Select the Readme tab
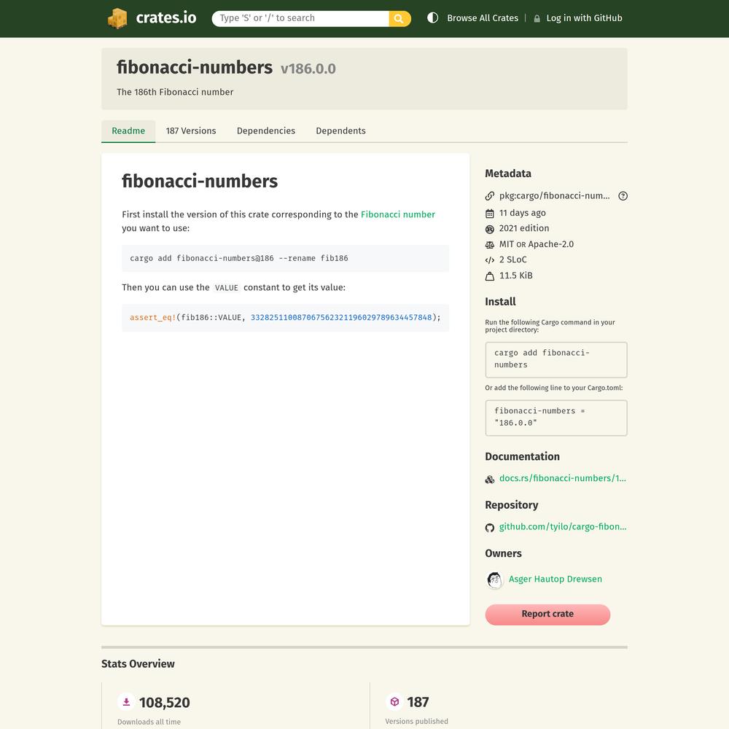This screenshot has width=729, height=729. click(x=128, y=131)
